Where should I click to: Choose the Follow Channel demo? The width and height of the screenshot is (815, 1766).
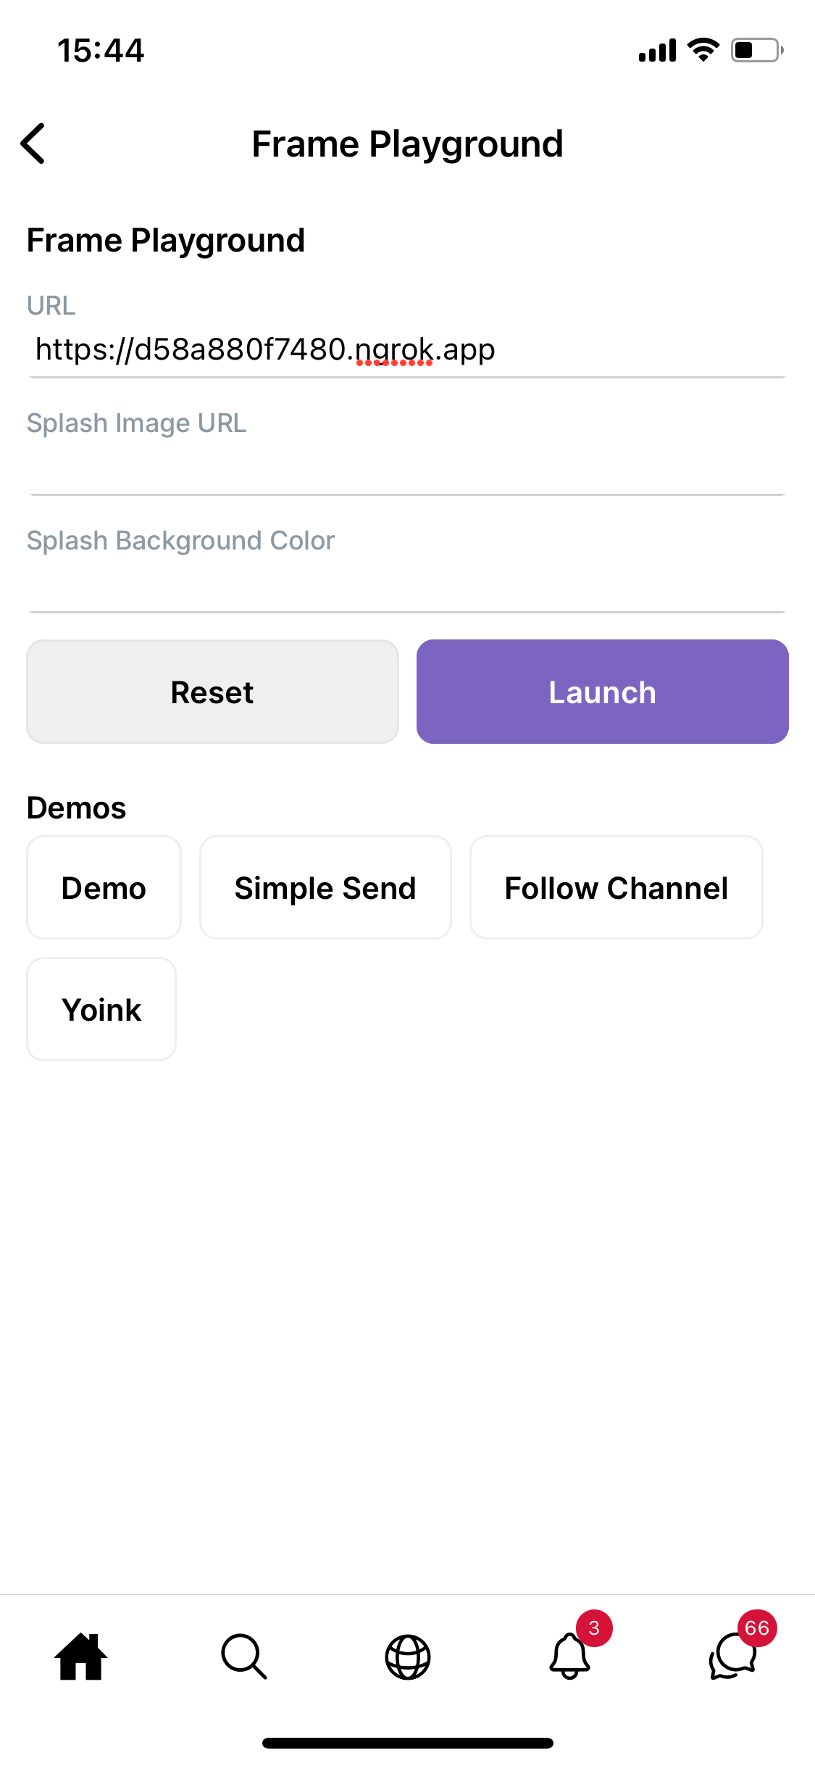(616, 887)
